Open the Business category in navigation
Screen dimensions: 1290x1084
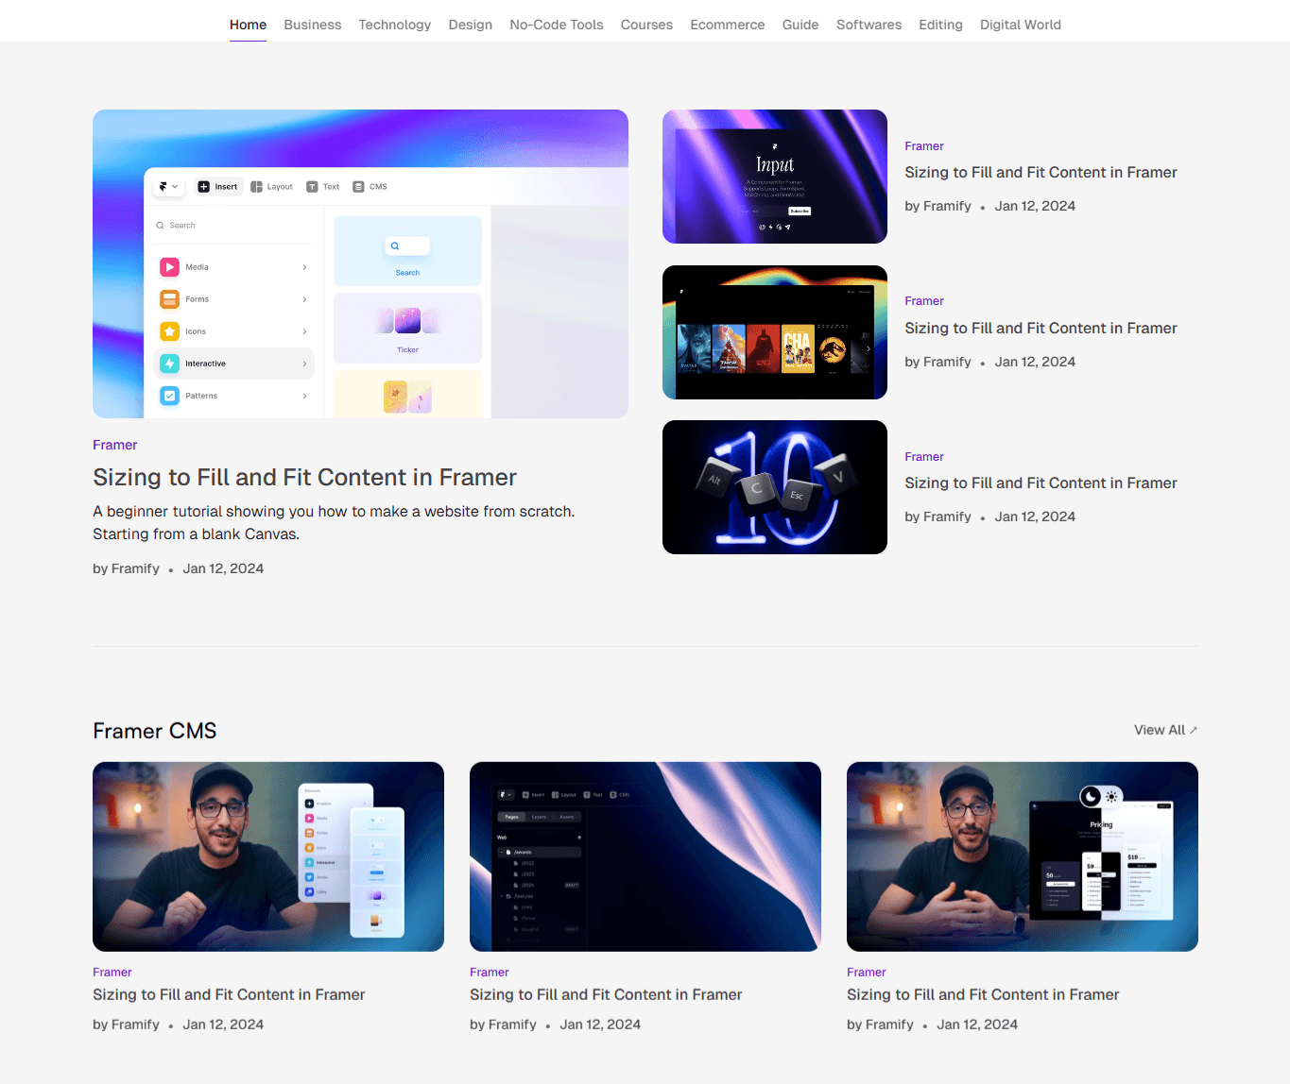tap(313, 25)
